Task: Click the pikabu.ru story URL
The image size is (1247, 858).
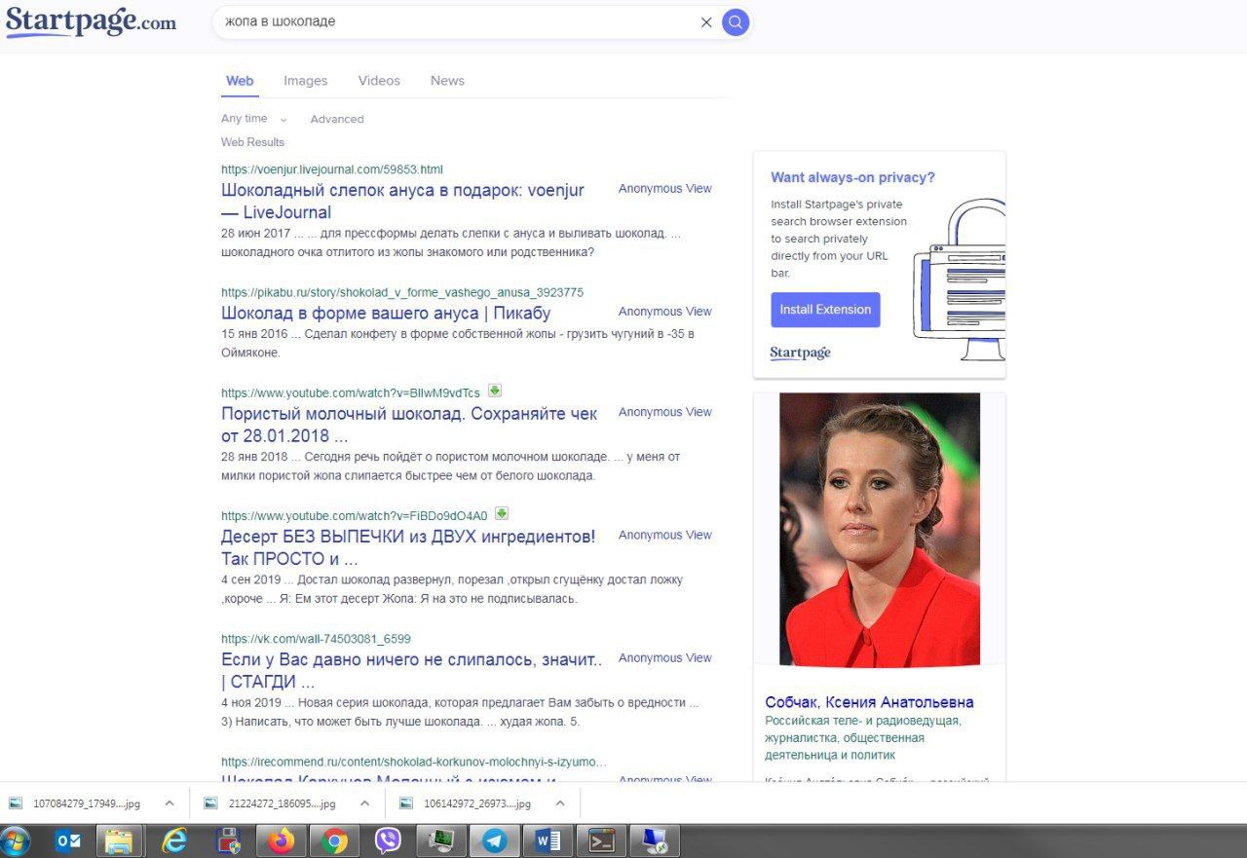Action: [x=402, y=292]
